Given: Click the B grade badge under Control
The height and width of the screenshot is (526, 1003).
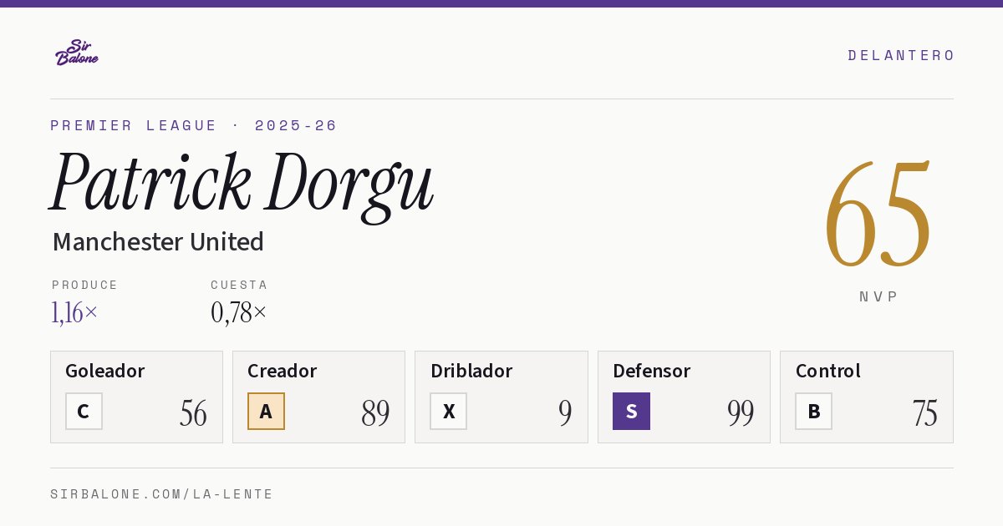Looking at the screenshot, I should coord(813,411).
